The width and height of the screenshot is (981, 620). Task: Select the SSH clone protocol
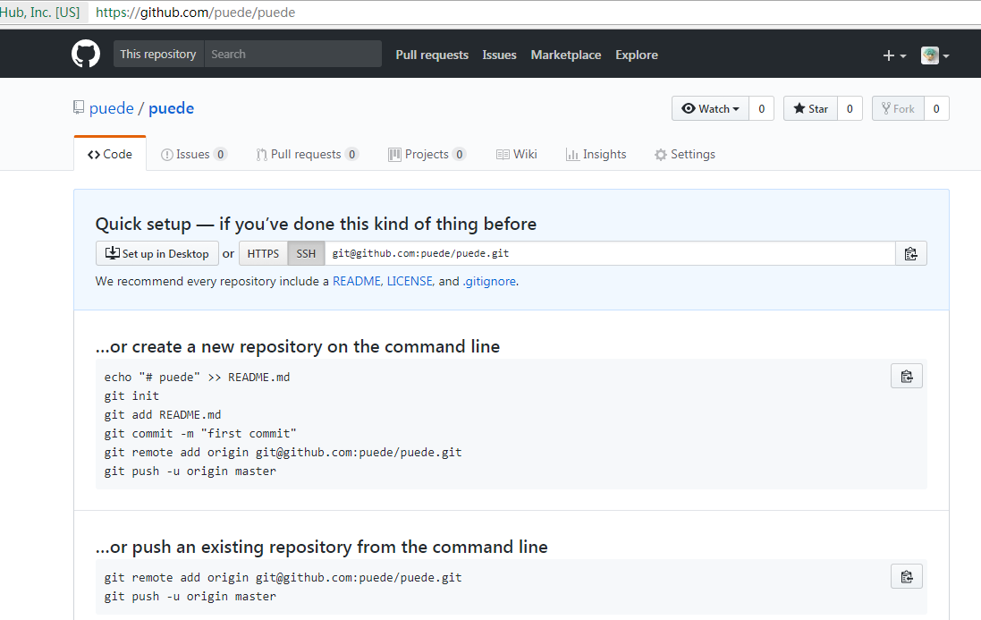coord(306,253)
